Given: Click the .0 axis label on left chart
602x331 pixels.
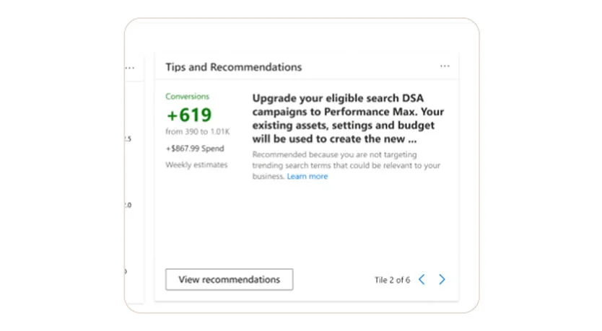Looking at the screenshot, I should click(x=128, y=206).
